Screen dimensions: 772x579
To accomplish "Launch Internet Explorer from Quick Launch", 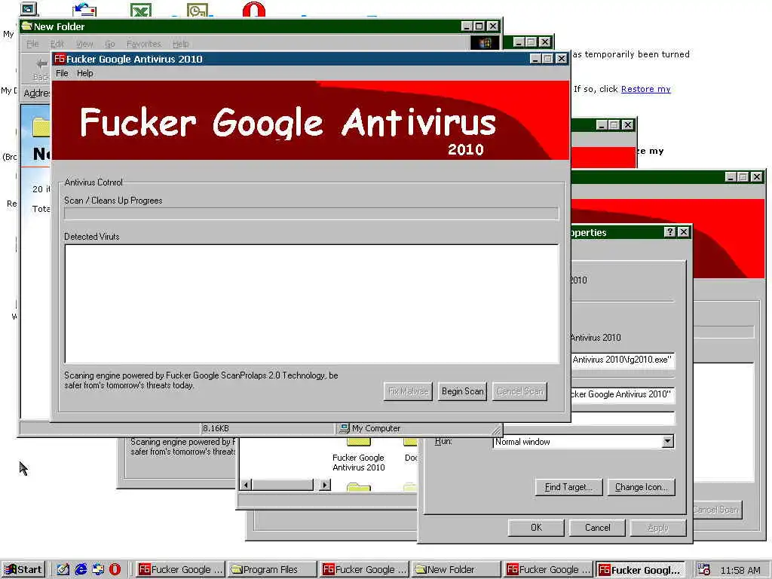I will pyautogui.click(x=81, y=570).
